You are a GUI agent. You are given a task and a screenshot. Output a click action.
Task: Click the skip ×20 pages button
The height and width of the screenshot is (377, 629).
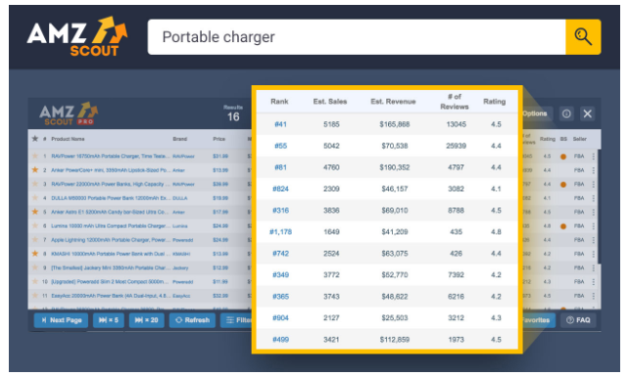146,320
